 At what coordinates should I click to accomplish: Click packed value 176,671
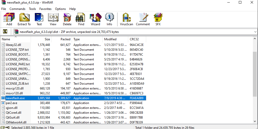point(66,103)
